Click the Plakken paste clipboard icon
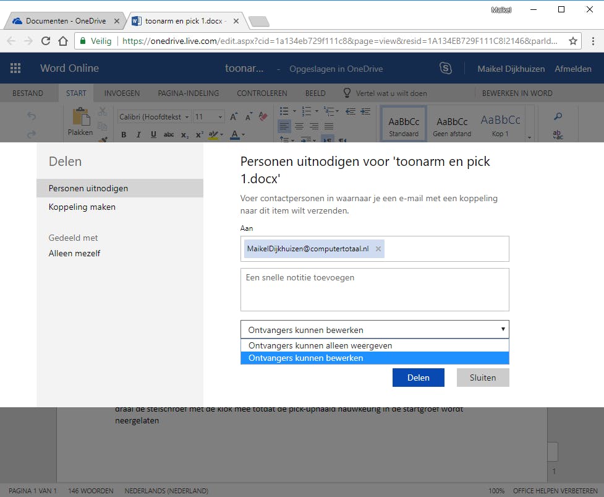Screen dimensions: 604x497 (x=81, y=116)
